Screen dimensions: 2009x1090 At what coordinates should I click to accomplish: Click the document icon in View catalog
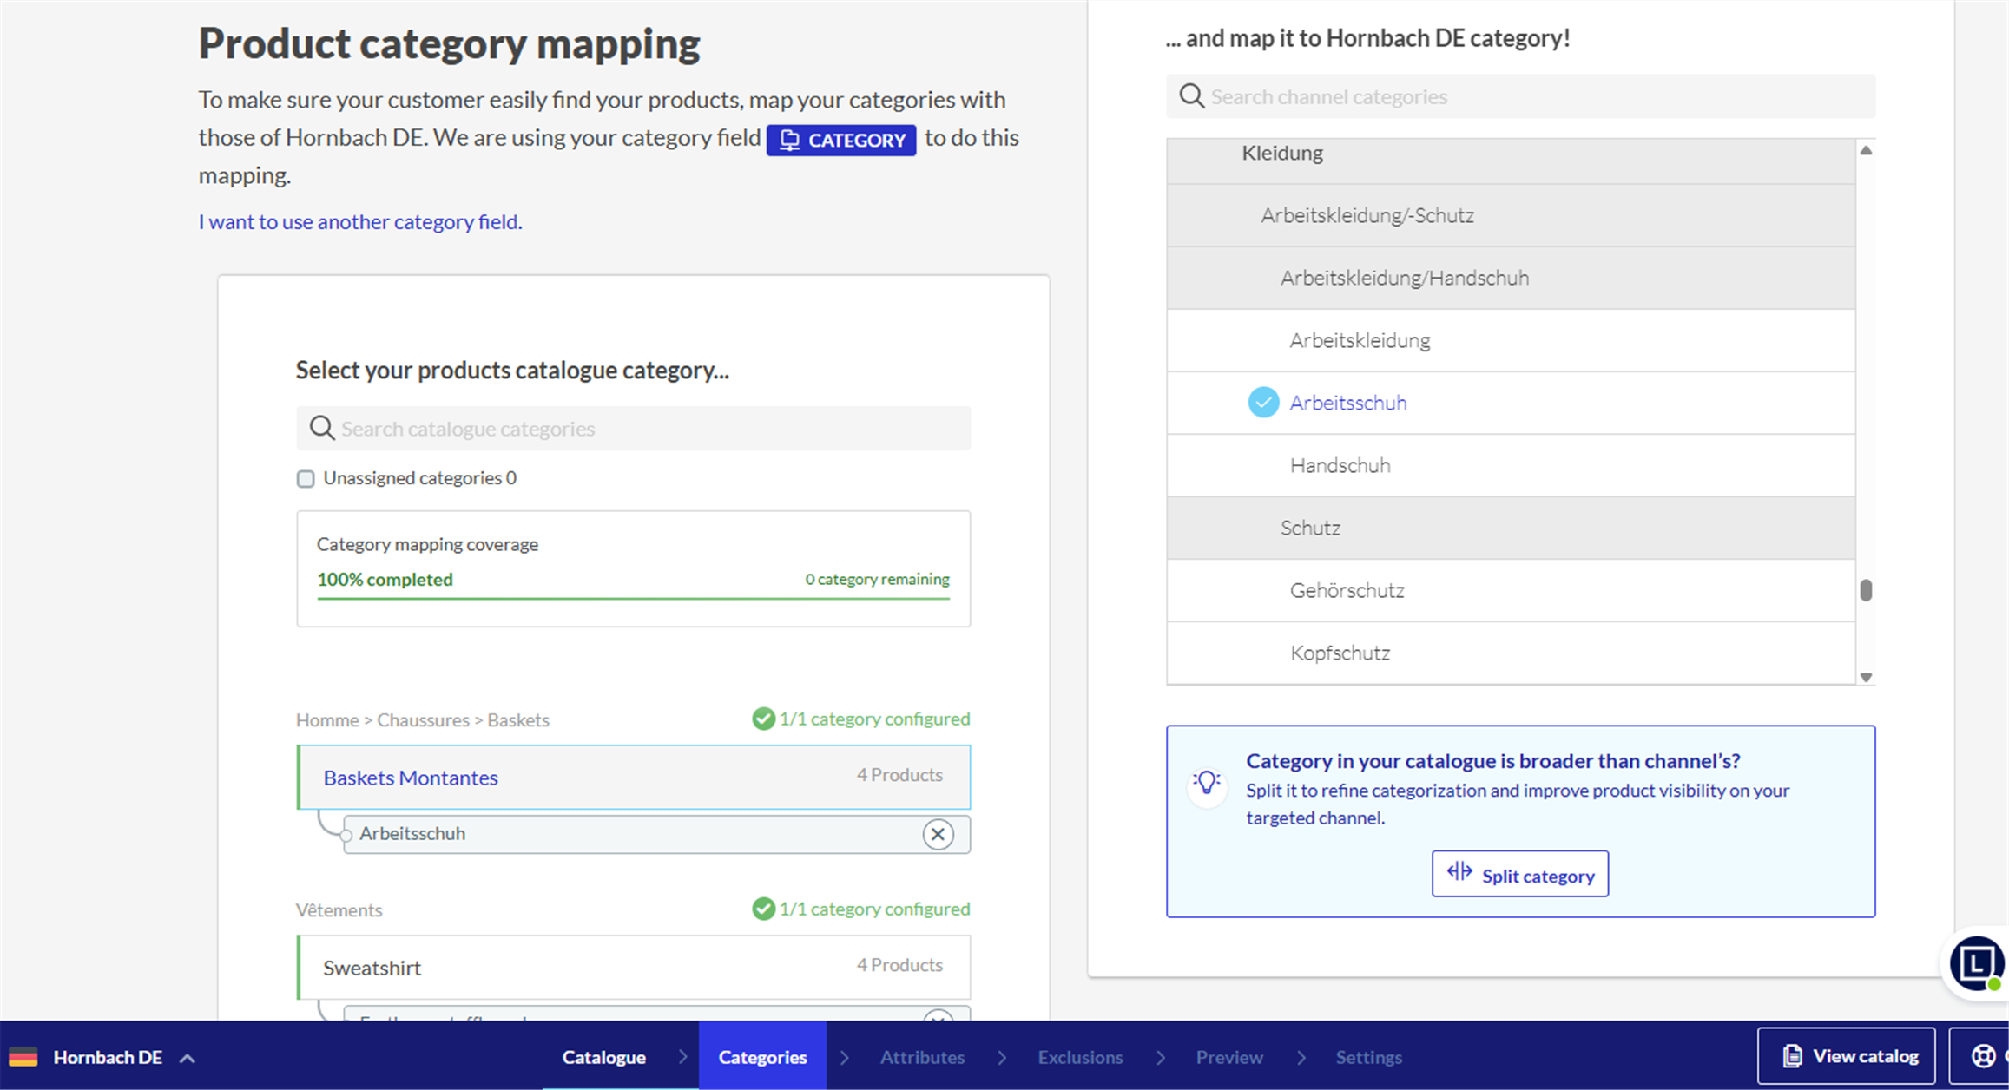click(x=1791, y=1056)
